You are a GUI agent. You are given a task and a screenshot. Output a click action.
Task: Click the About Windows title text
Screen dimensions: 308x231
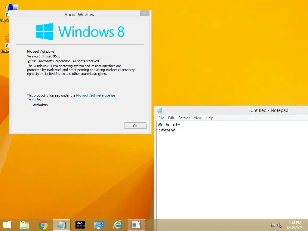(x=80, y=15)
